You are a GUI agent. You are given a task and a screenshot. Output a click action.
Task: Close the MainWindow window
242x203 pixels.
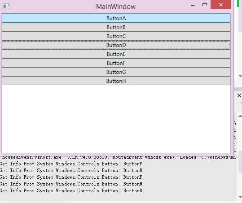[x=221, y=4]
